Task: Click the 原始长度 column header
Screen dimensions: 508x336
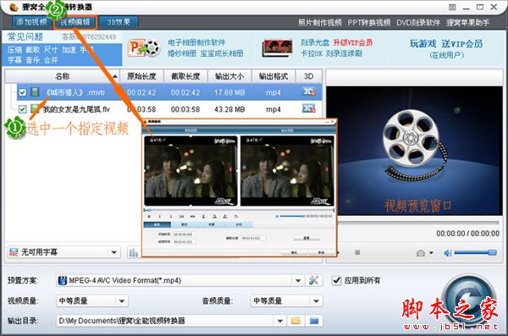Action: tap(141, 76)
